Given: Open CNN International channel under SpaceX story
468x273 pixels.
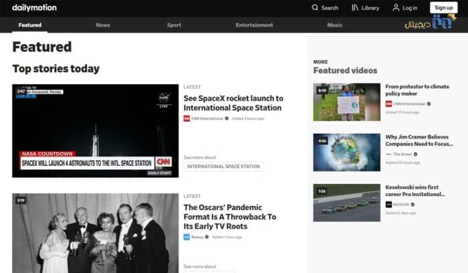Looking at the screenshot, I should (x=207, y=118).
